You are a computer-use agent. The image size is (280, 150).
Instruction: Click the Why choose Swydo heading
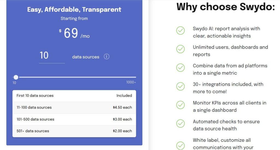click(x=226, y=7)
